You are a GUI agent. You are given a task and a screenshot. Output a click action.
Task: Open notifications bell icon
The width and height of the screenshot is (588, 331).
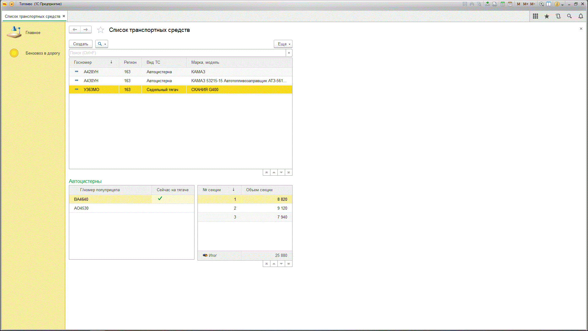(581, 16)
